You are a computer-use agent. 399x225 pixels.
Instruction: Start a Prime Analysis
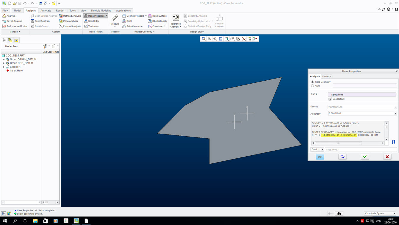[68, 21]
